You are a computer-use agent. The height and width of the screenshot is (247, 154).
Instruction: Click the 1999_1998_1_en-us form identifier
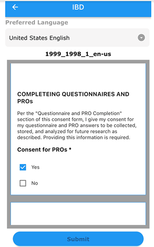pyautogui.click(x=78, y=54)
